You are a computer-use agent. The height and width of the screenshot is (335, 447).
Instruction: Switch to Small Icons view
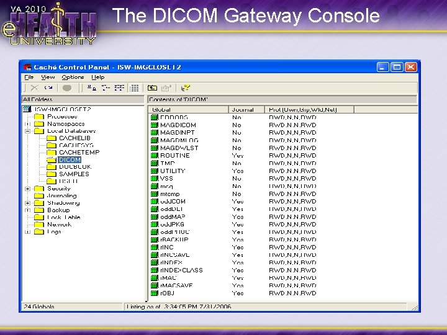coord(106,88)
